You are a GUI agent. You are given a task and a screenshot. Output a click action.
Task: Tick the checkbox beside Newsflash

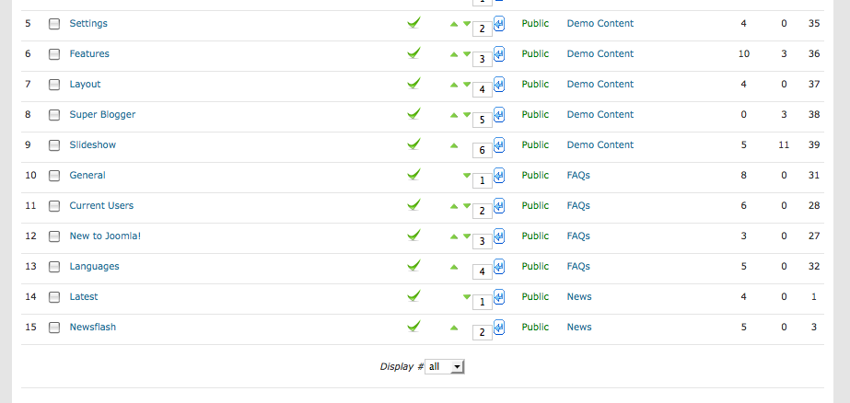pos(54,328)
